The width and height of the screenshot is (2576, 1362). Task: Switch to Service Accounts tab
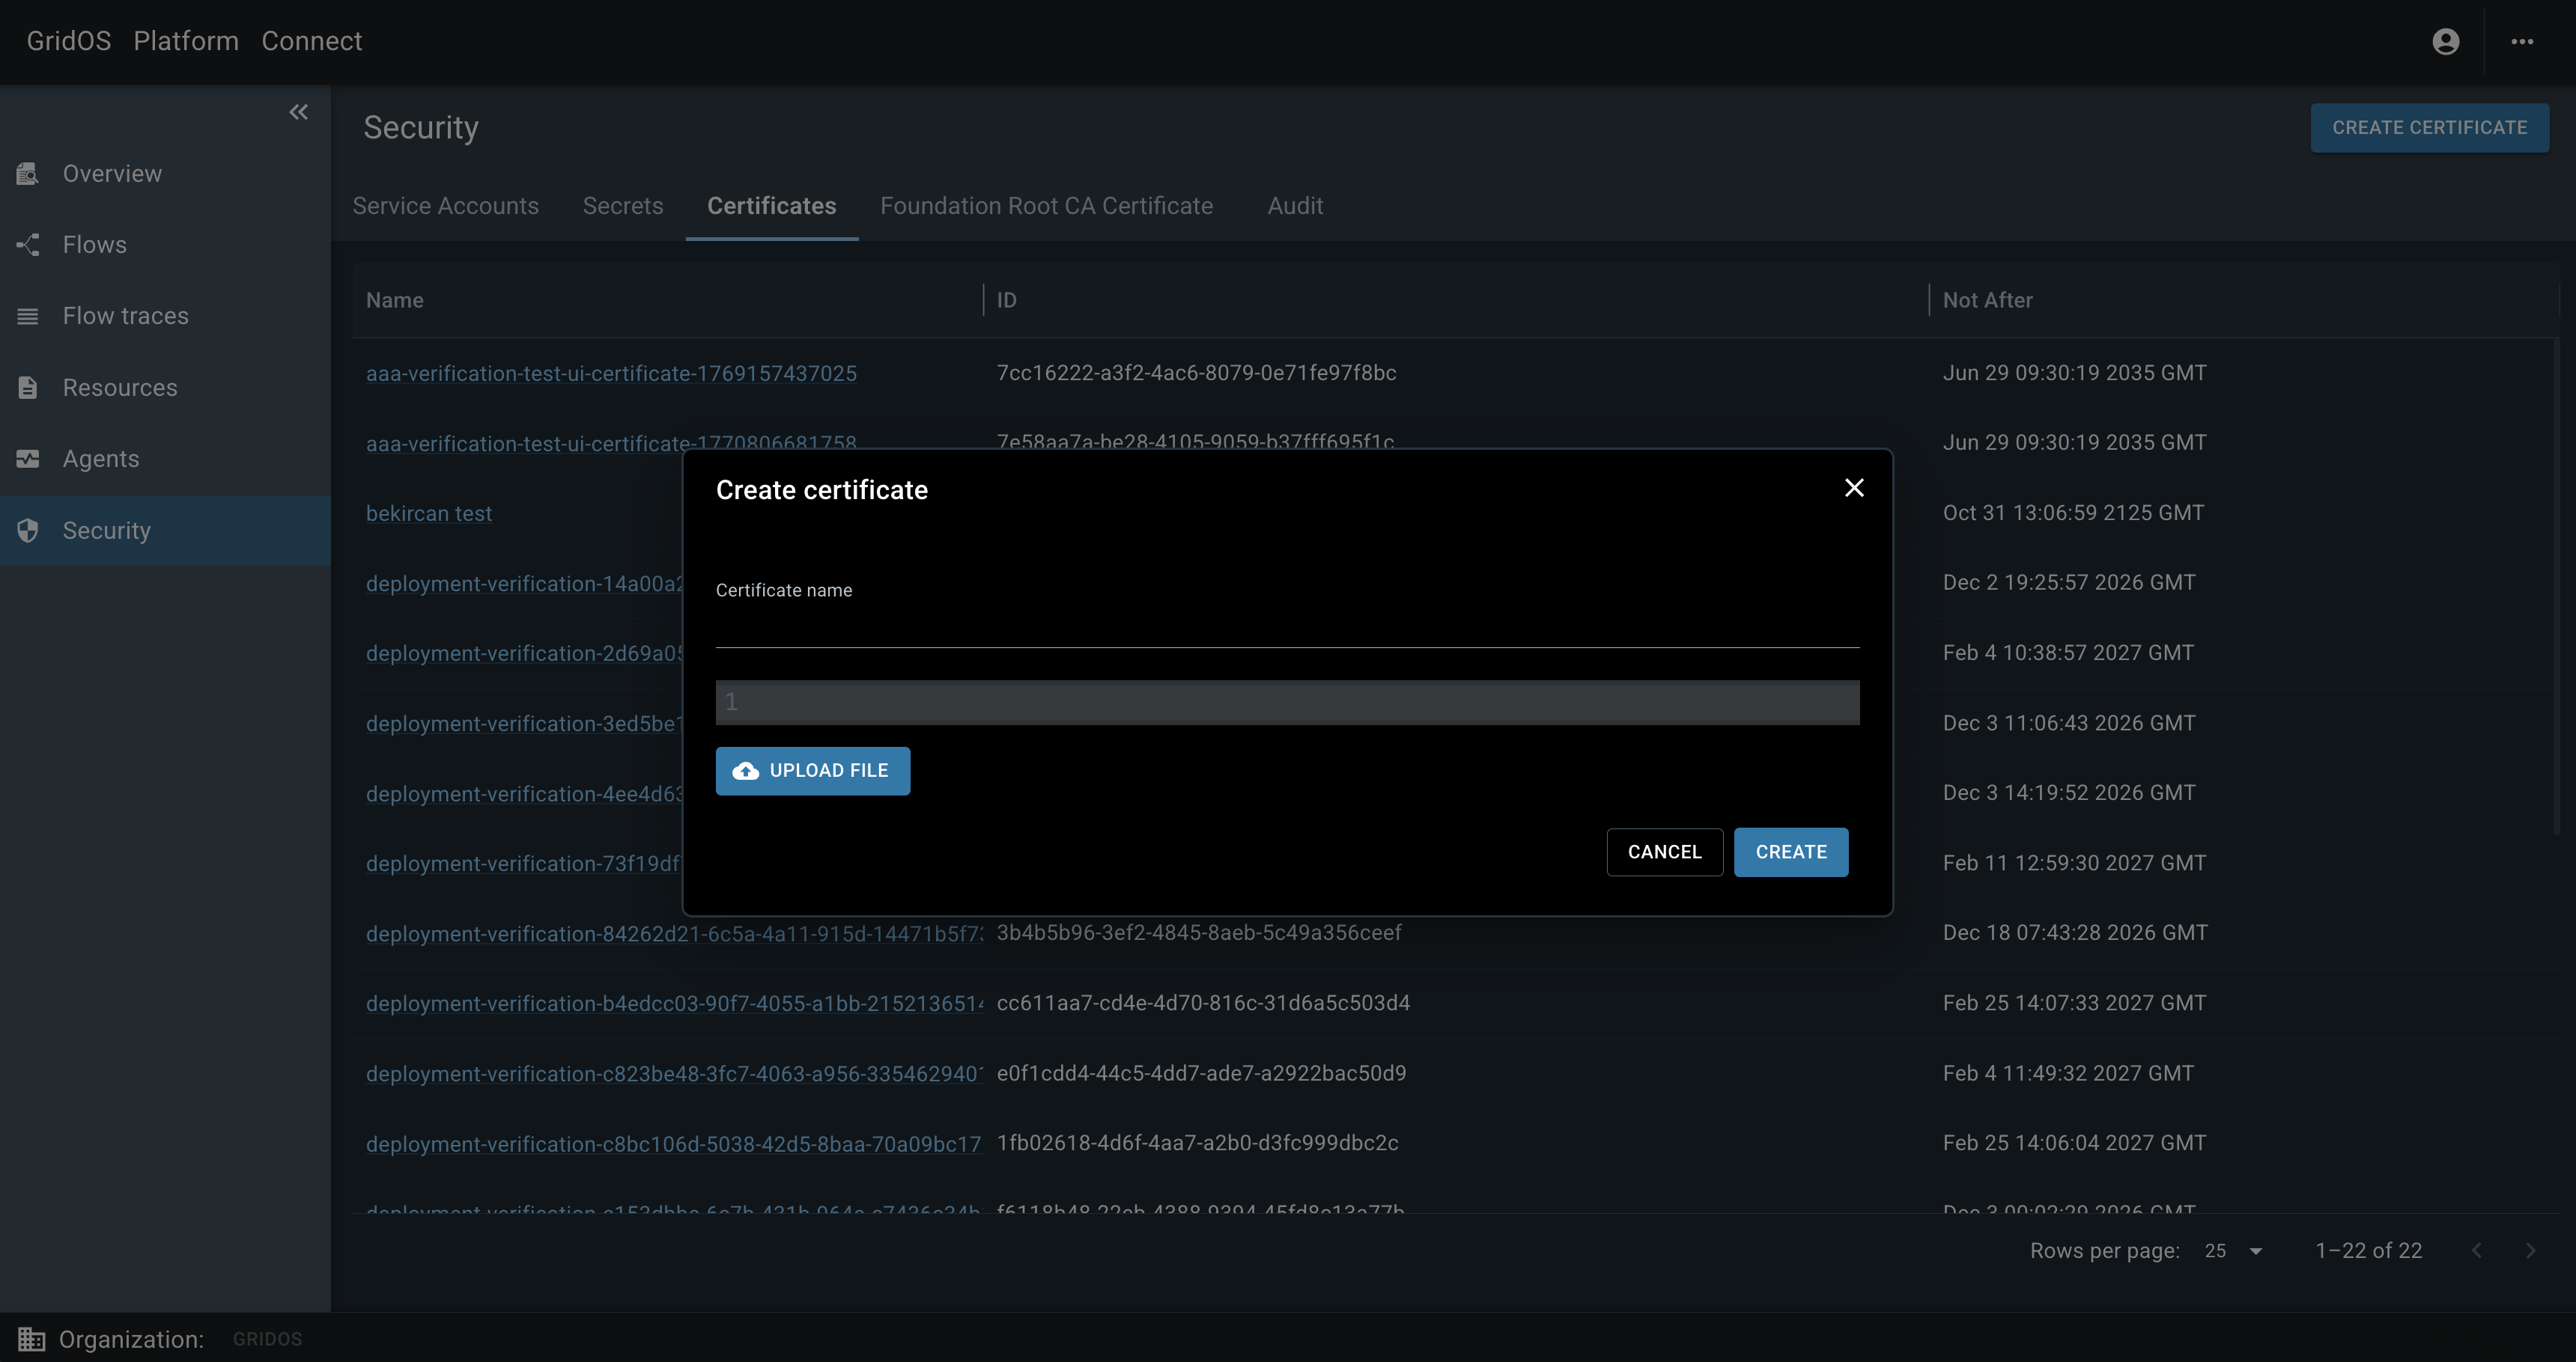click(x=445, y=206)
